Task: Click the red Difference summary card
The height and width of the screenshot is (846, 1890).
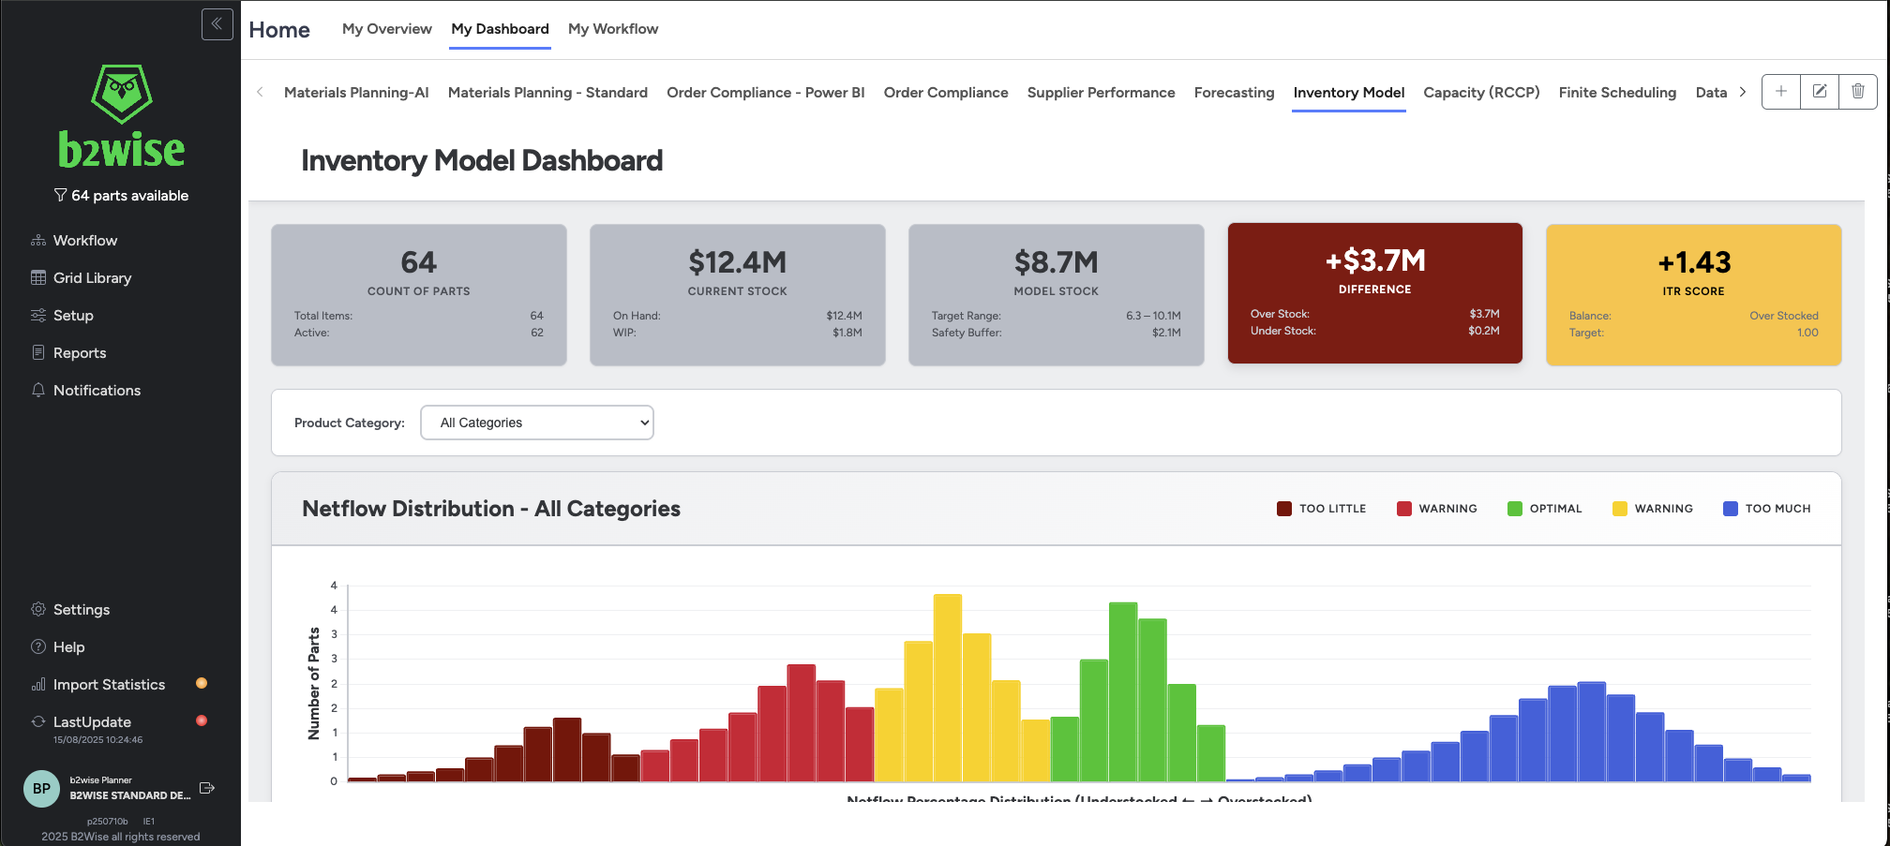Action: tap(1374, 293)
